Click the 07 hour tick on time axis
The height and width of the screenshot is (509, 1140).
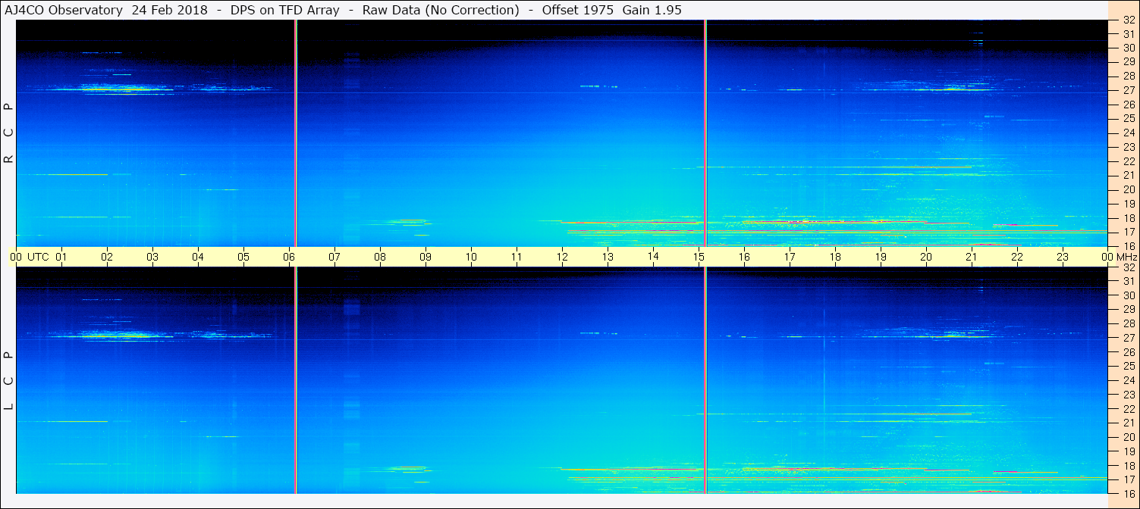pyautogui.click(x=334, y=257)
